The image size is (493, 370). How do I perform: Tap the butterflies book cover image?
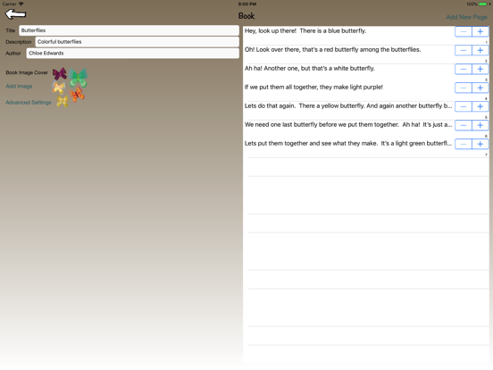tap(70, 88)
